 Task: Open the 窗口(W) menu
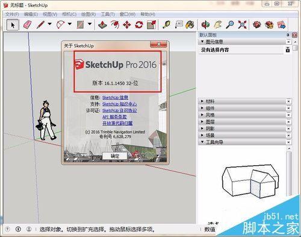click(128, 14)
